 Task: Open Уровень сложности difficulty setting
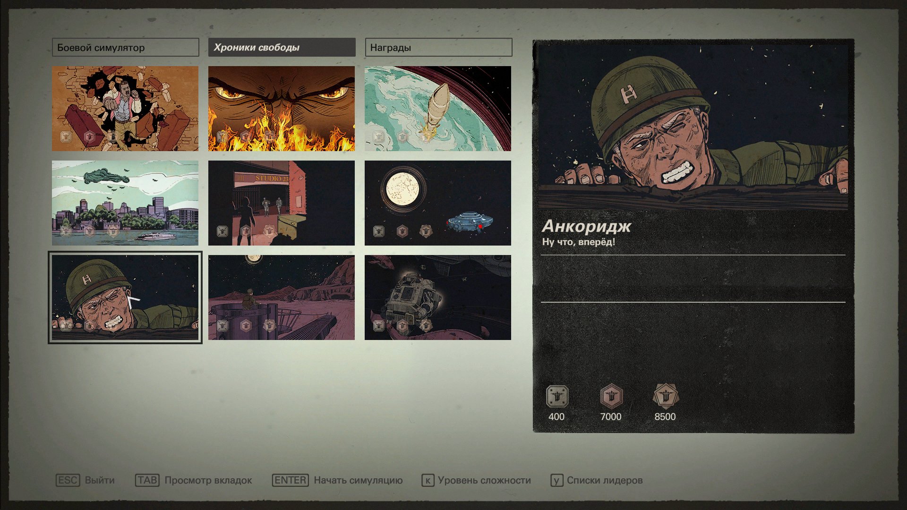coord(484,480)
